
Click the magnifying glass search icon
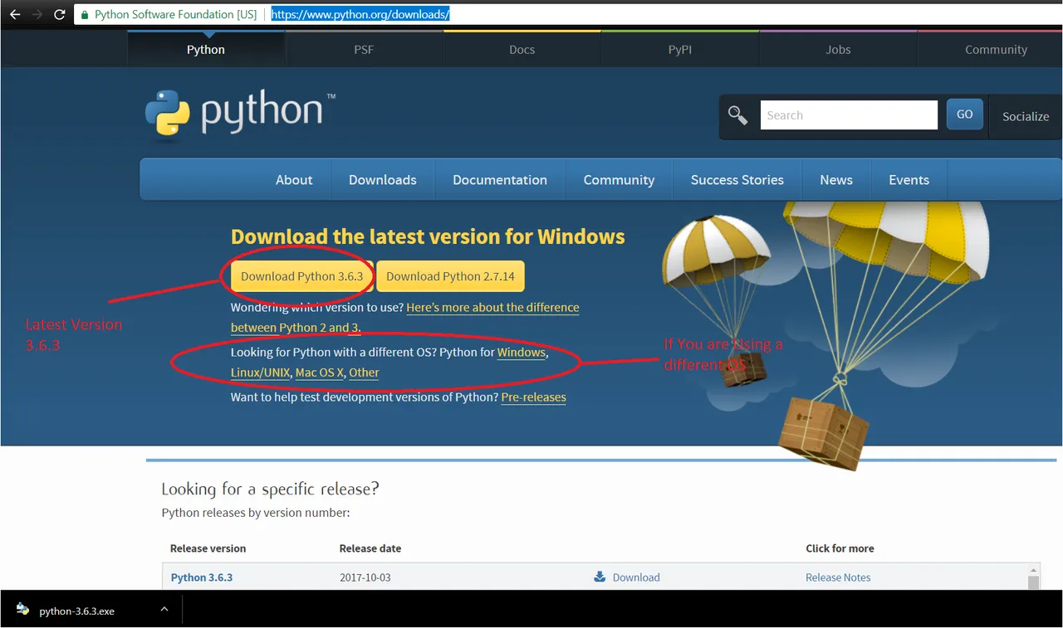737,115
